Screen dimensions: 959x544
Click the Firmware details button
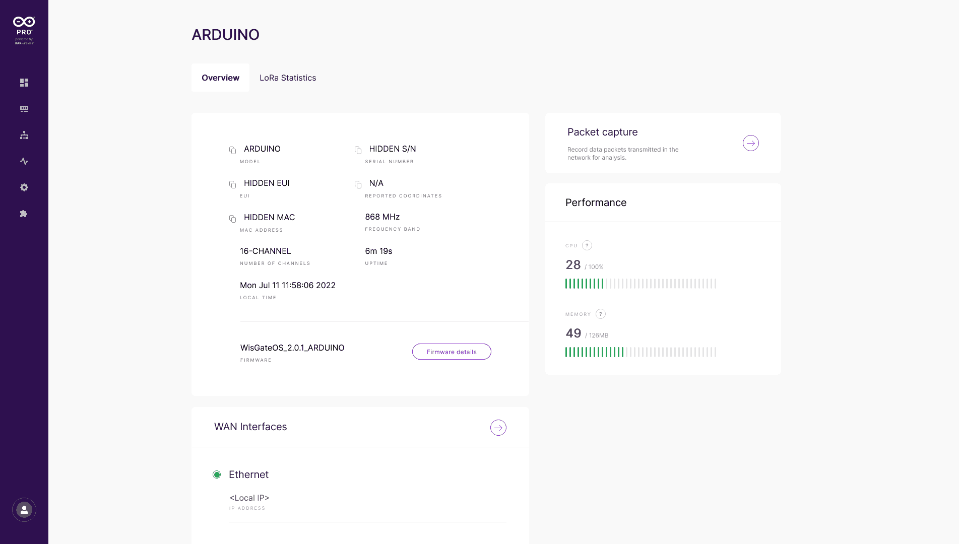click(452, 352)
